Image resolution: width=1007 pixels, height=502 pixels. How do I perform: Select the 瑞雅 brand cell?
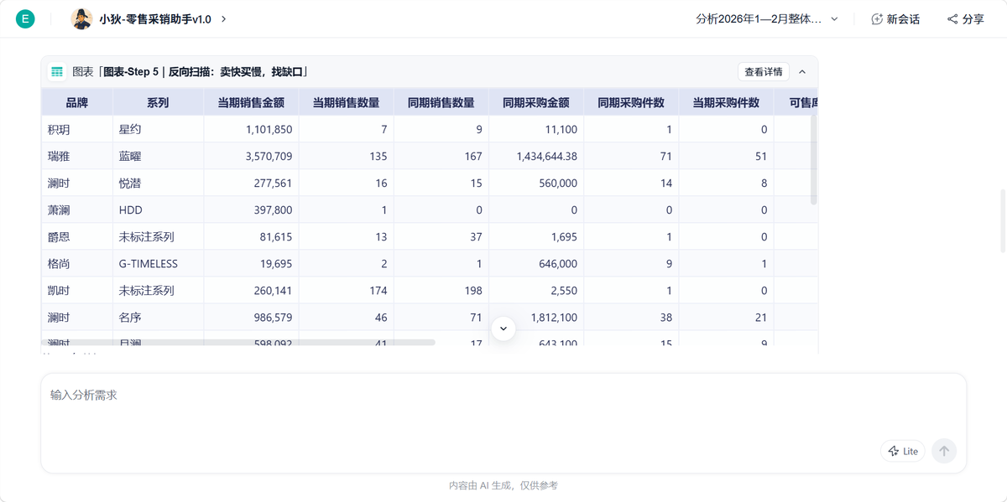(x=77, y=156)
